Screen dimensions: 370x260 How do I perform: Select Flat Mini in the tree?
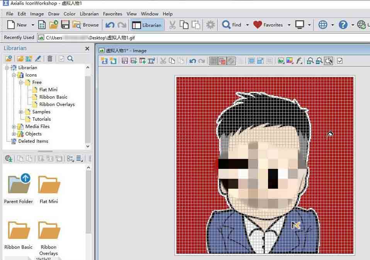(48, 89)
